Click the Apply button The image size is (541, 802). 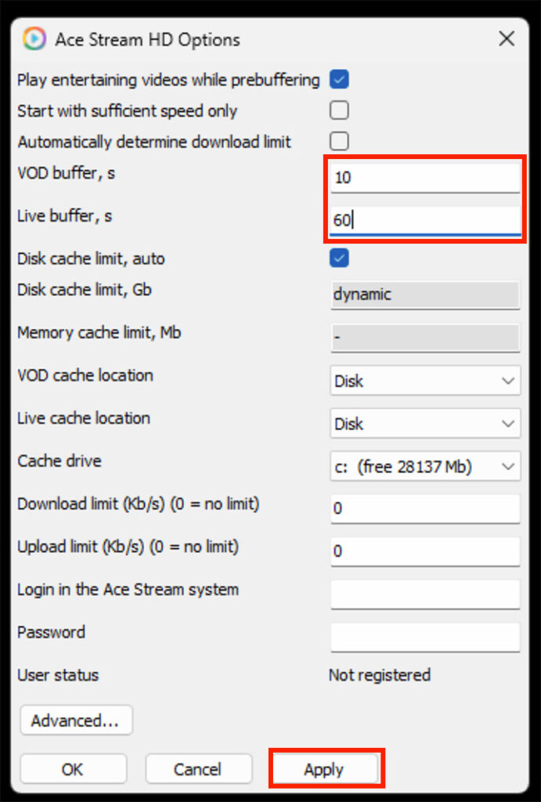326,768
